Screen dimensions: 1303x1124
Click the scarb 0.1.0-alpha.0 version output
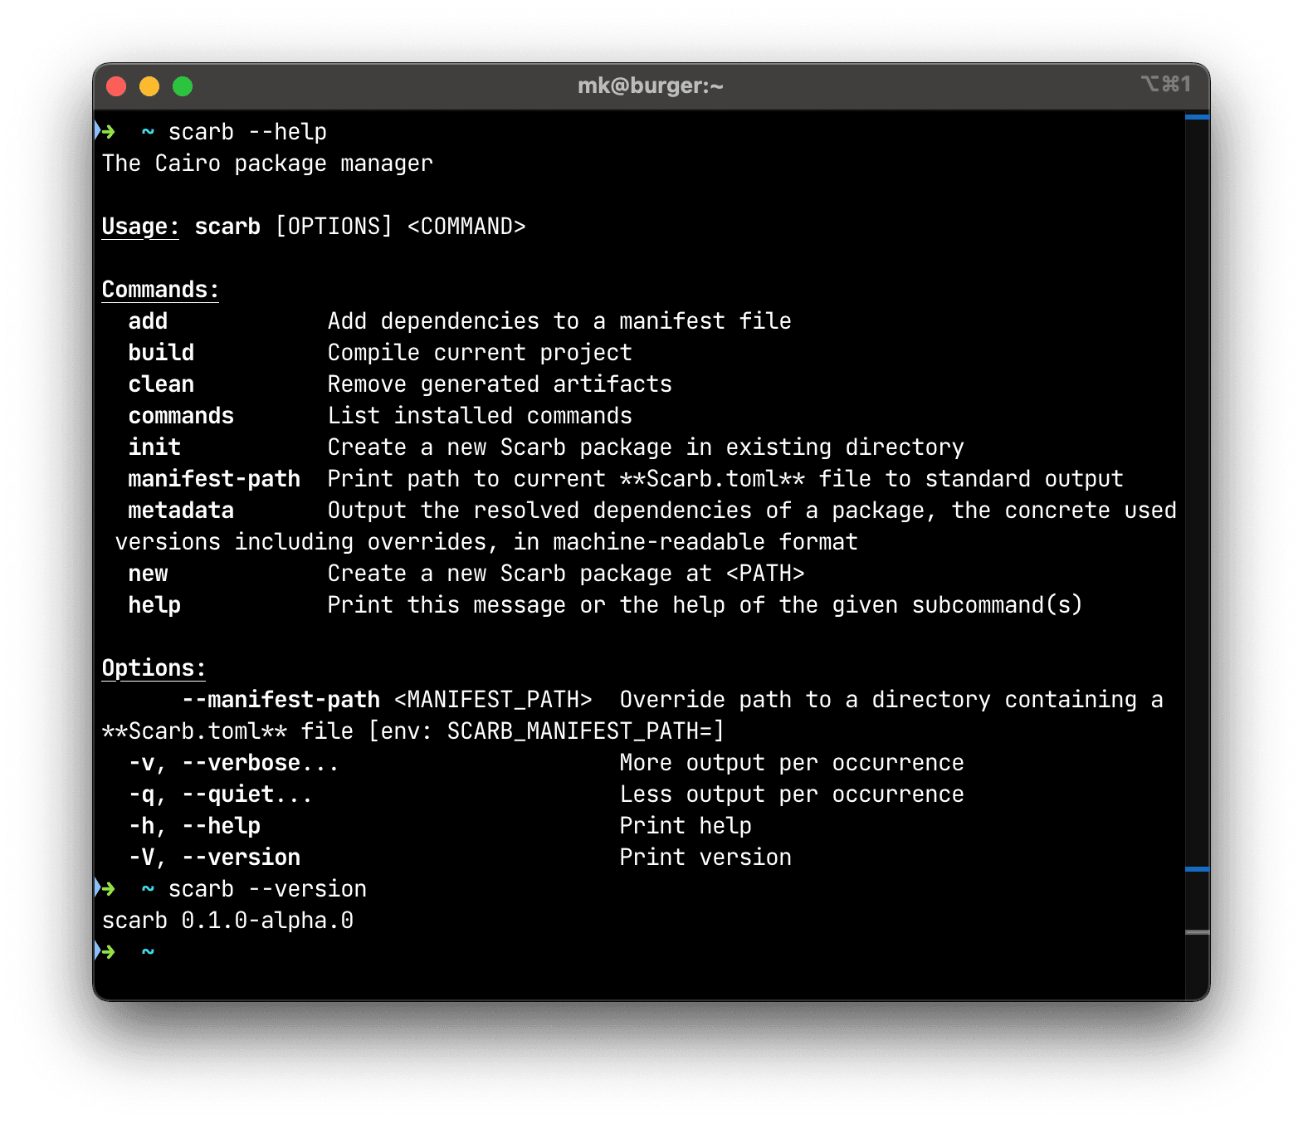(x=227, y=921)
